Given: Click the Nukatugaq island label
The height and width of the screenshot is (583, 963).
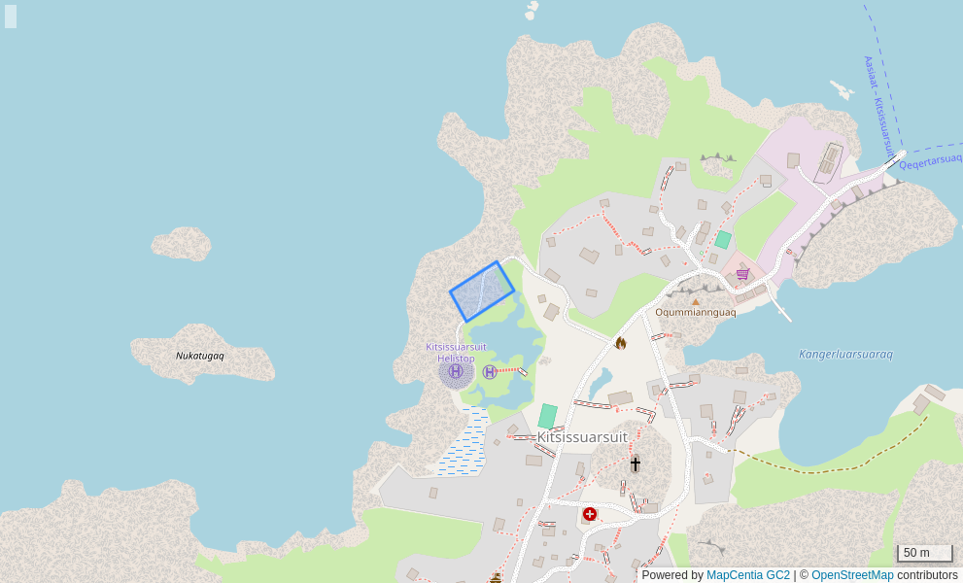Looking at the screenshot, I should click(x=199, y=356).
